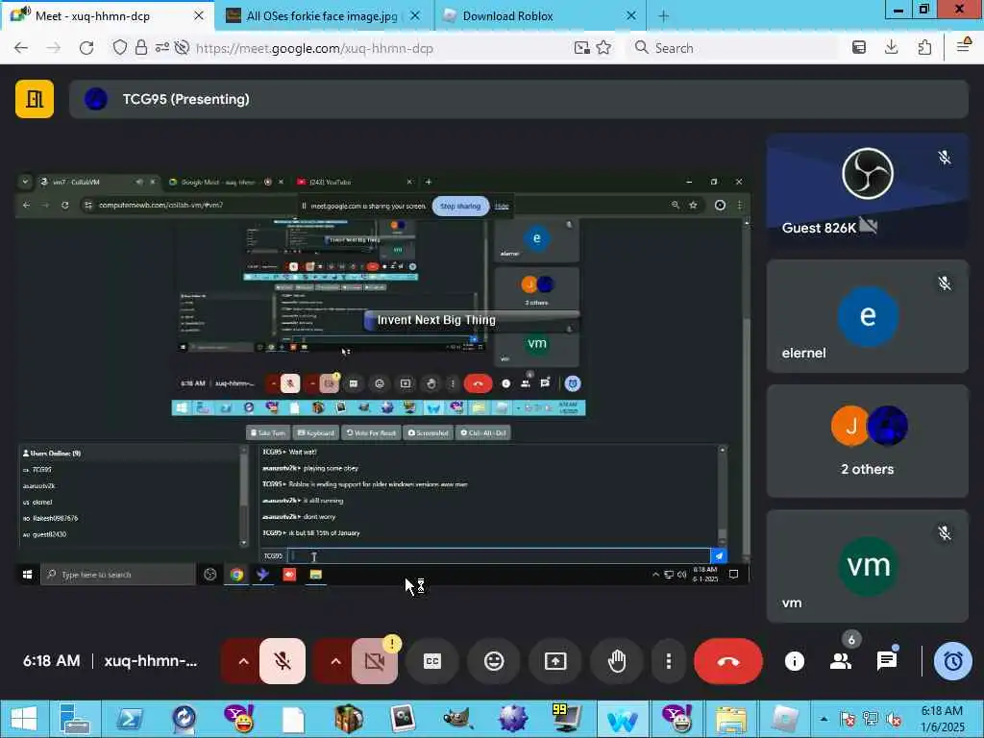This screenshot has height=738, width=984.
Task: Launch Windows PowerShell from the taskbar
Action: [129, 719]
